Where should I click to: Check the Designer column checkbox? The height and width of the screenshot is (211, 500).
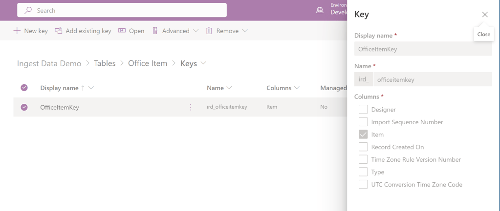coord(363,110)
